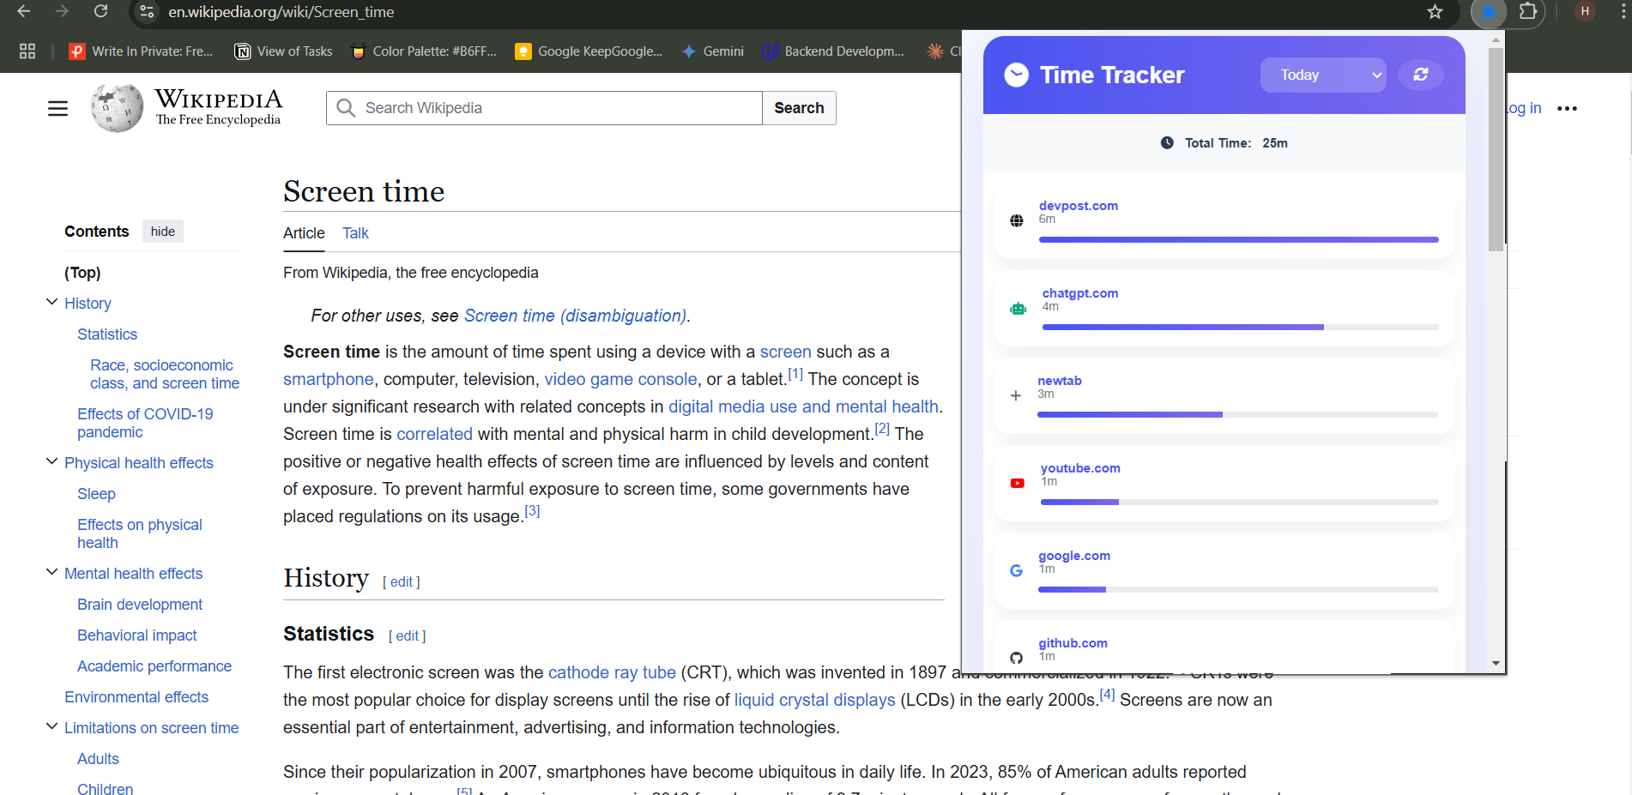Jump to Effects of COVID-19 pandemic

(x=145, y=423)
